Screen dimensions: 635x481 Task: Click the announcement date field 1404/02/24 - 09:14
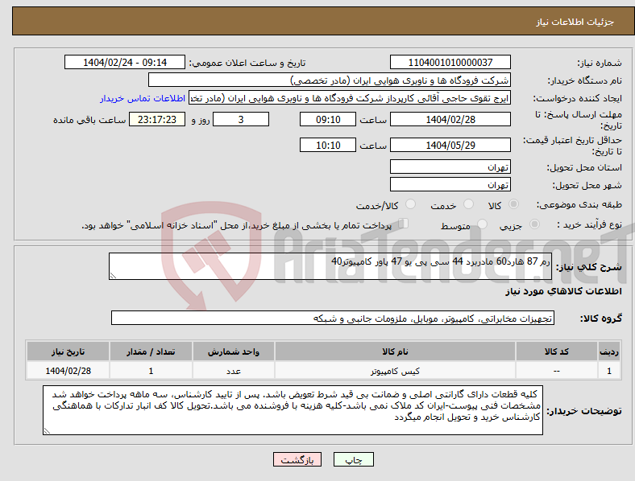pos(125,62)
